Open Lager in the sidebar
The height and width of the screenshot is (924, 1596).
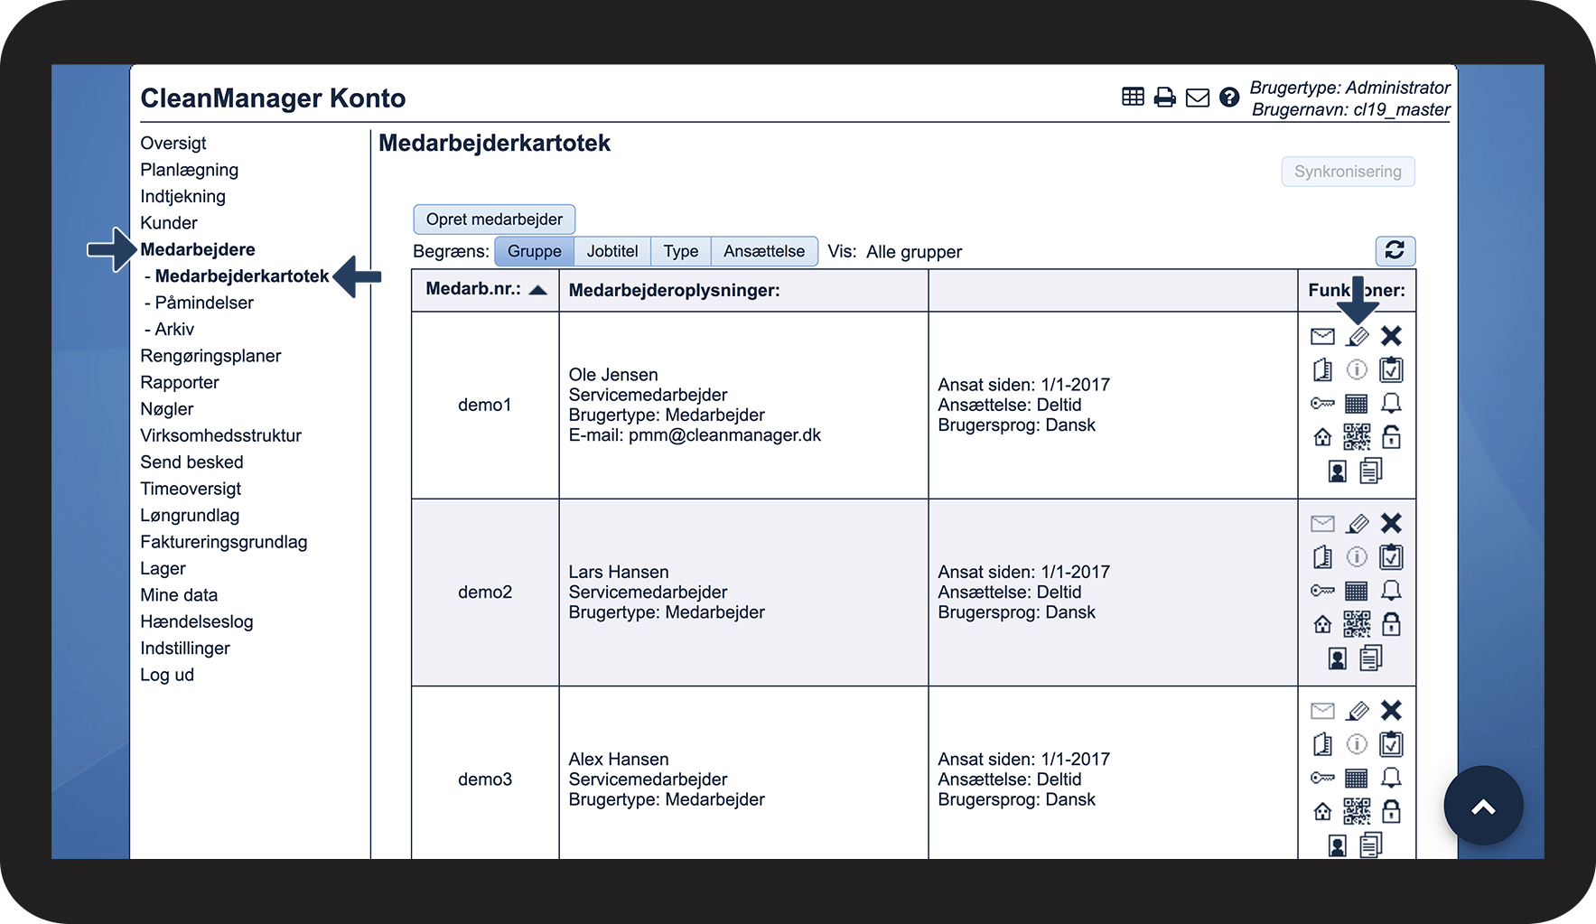[163, 569]
